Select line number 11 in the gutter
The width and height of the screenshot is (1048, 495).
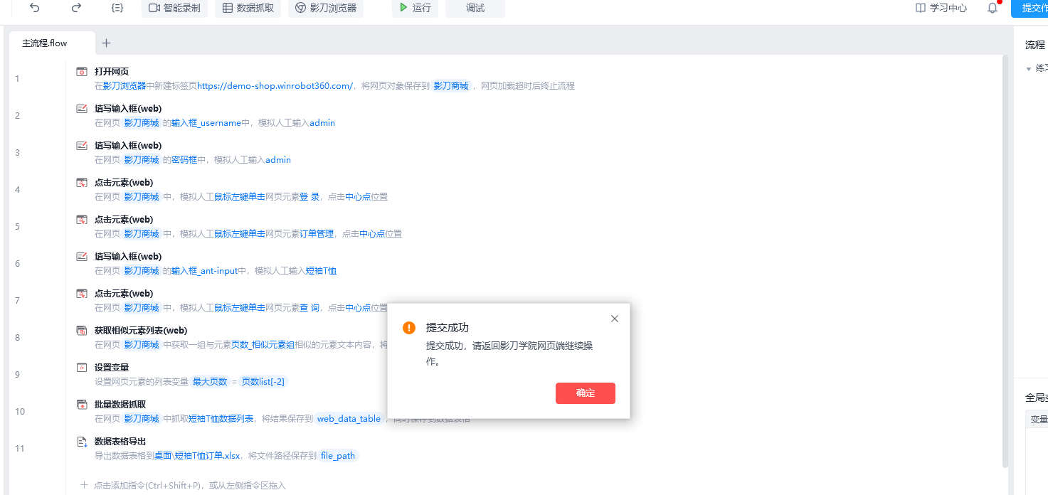(20, 449)
